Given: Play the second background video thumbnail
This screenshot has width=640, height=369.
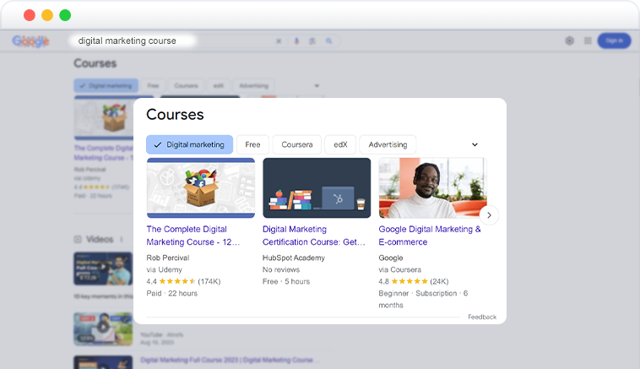Looking at the screenshot, I should pos(103,329).
